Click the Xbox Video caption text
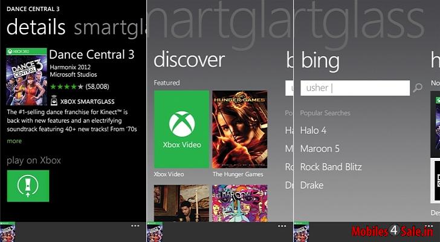This screenshot has width=440, height=242. [169, 174]
